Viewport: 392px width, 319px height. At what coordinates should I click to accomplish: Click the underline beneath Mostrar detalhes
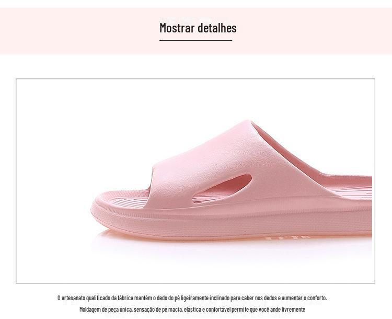click(196, 40)
